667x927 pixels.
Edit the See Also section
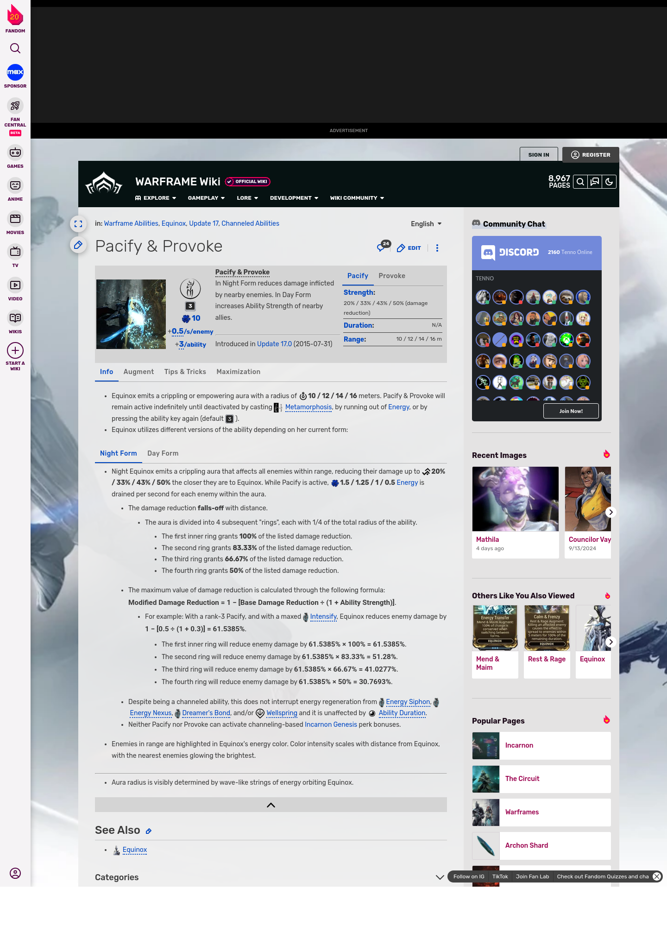pyautogui.click(x=149, y=832)
